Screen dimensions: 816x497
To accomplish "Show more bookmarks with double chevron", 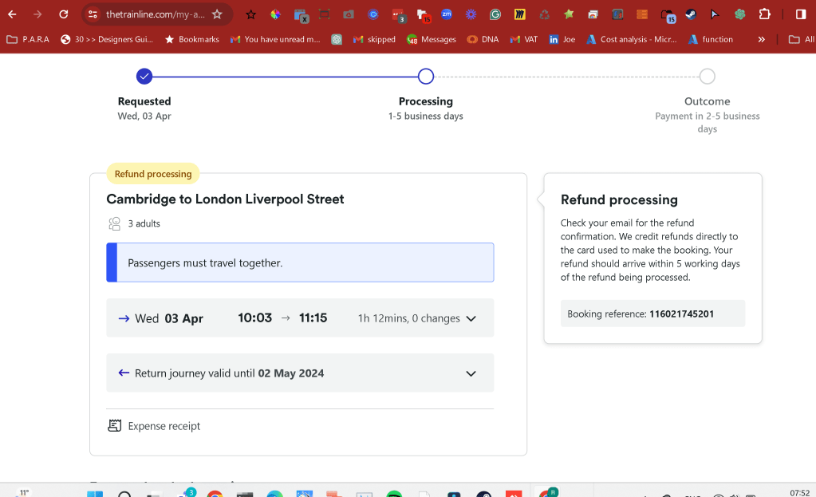I will [x=761, y=39].
